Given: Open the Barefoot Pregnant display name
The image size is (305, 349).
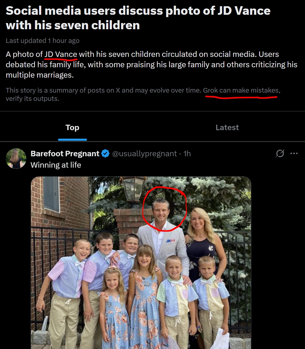Looking at the screenshot, I should (x=65, y=154).
